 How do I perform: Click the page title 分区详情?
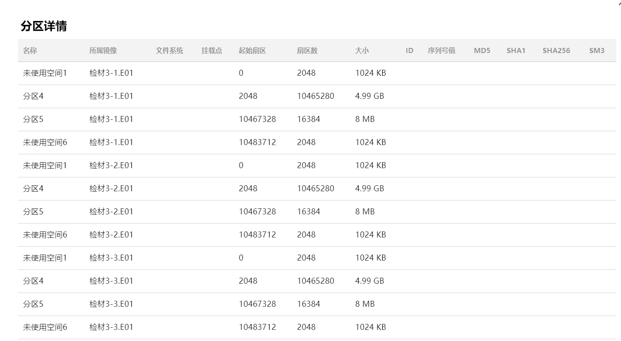[x=44, y=26]
